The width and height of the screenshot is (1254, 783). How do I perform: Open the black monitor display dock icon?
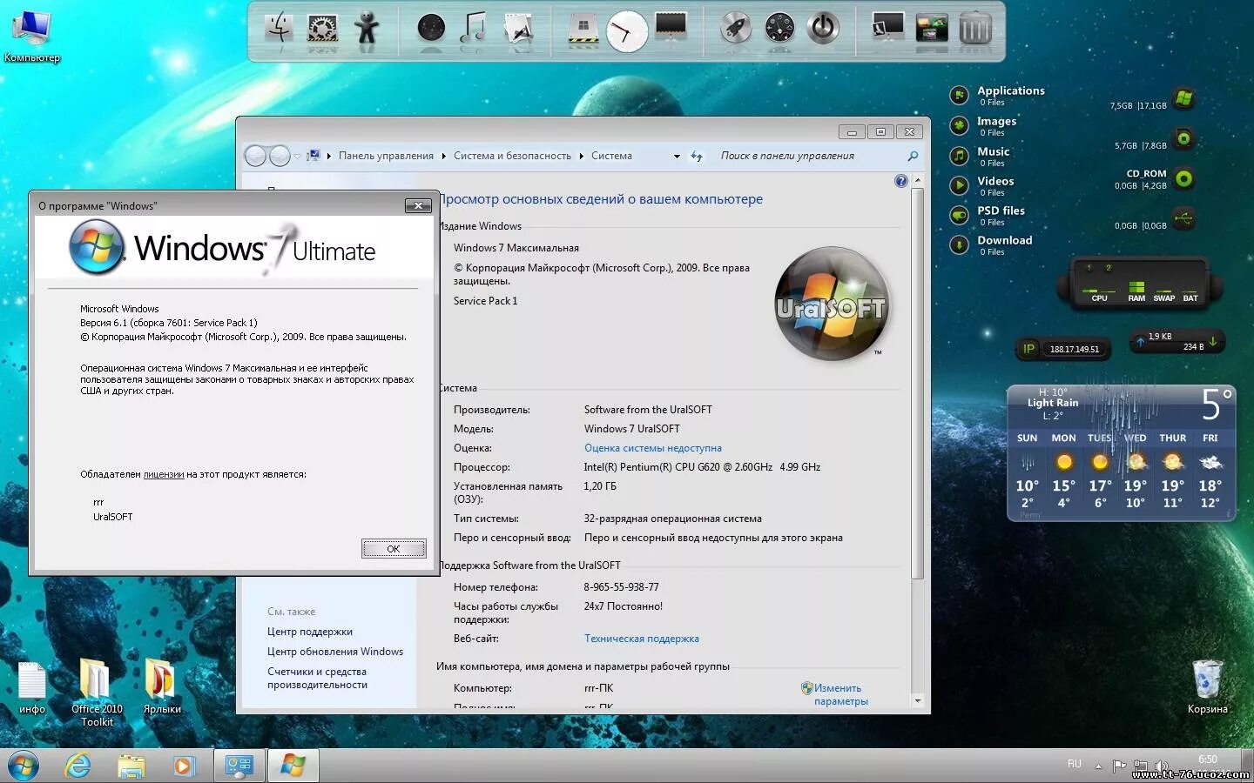click(671, 27)
